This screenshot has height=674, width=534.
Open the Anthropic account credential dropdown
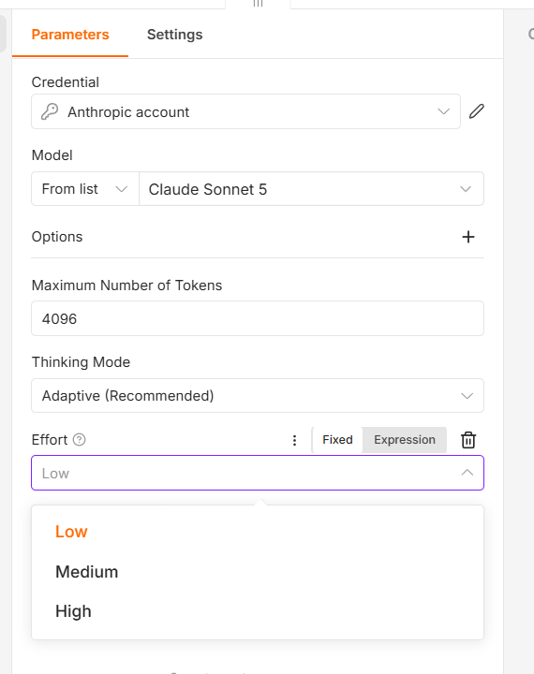tap(245, 111)
